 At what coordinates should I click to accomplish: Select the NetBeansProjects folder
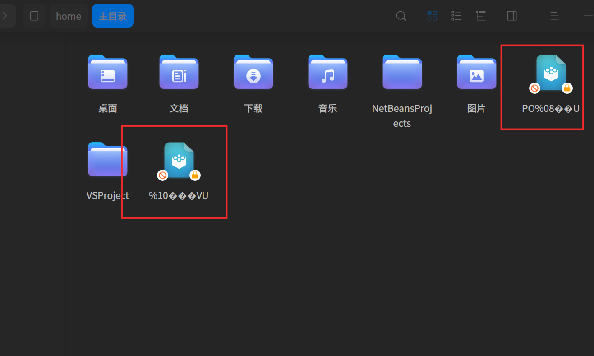(402, 92)
